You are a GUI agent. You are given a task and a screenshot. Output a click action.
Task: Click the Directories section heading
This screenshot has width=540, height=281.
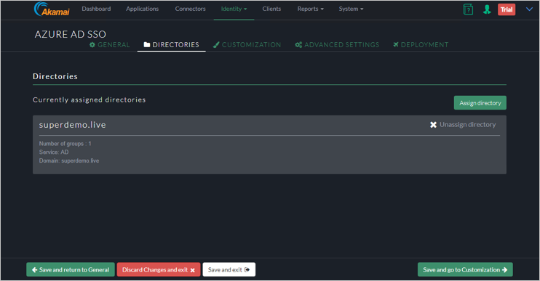[x=55, y=76]
